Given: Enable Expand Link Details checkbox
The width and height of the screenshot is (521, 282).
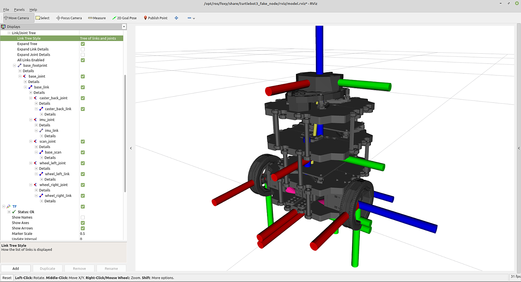Looking at the screenshot, I should (83, 49).
